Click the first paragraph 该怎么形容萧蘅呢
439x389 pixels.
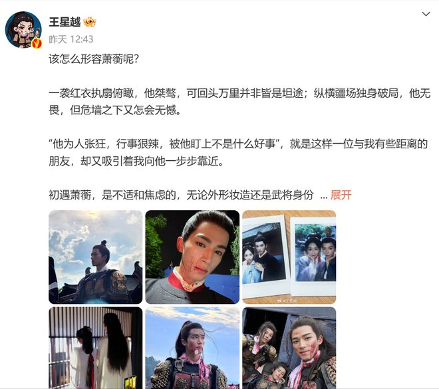[x=94, y=59]
